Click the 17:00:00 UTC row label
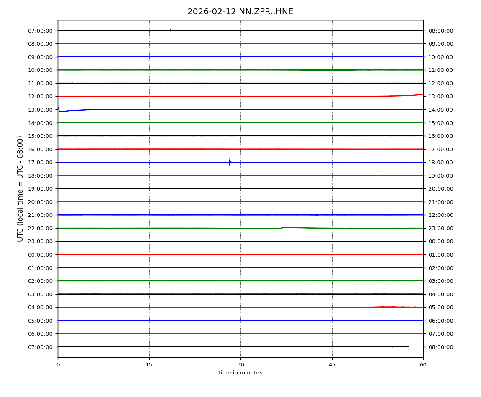Image resolution: width=481 pixels, height=397 pixels. 41,162
